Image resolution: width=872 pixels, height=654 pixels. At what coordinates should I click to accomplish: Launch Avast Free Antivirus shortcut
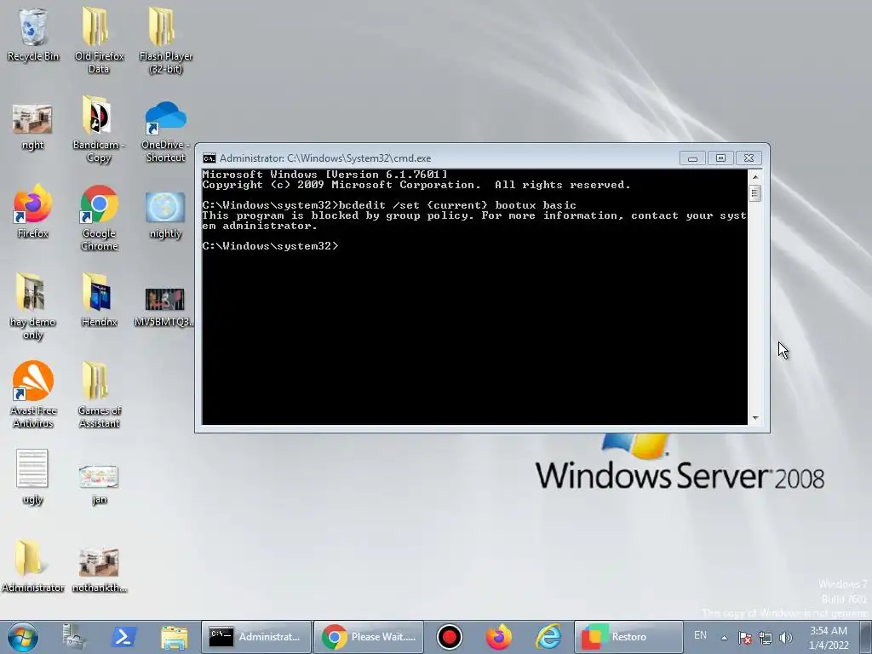(x=33, y=395)
